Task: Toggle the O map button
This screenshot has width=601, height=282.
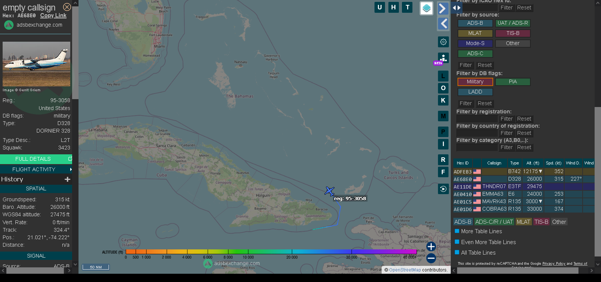Action: [443, 88]
